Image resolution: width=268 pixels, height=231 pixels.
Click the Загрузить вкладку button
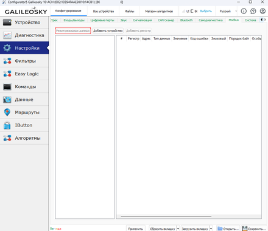pyautogui.click(x=195, y=229)
